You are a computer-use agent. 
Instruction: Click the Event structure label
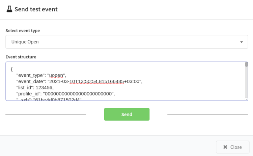pos(21,57)
